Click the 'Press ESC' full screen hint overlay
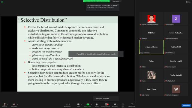 [96, 54]
